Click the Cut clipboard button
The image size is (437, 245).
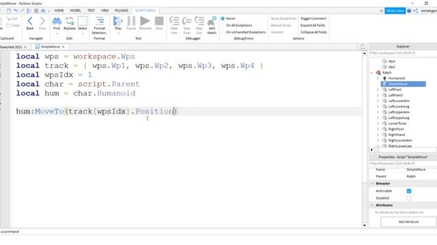point(12,18)
